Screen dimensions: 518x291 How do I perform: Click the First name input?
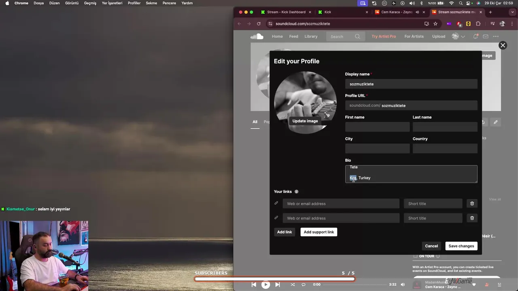point(378,127)
